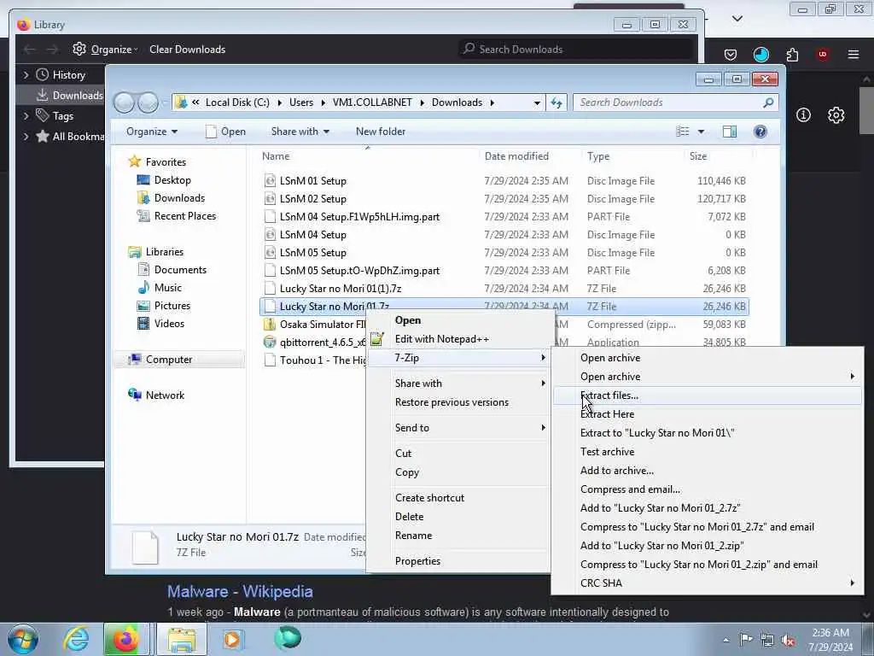This screenshot has height=656, width=874.
Task: Open Explorer Share with toolbar dropdown
Action: pyautogui.click(x=300, y=132)
